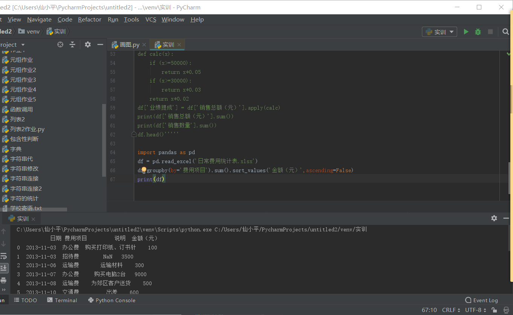Close the 画图.py editor tab
The width and height of the screenshot is (513, 315).
(144, 45)
